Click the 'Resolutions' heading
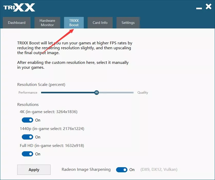Image resolution: width=215 pixels, height=180 pixels. coord(28,105)
